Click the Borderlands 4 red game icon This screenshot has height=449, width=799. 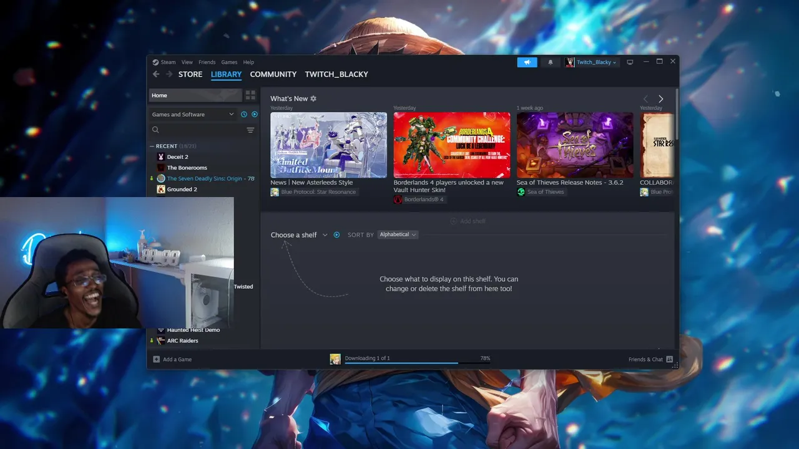coord(398,200)
